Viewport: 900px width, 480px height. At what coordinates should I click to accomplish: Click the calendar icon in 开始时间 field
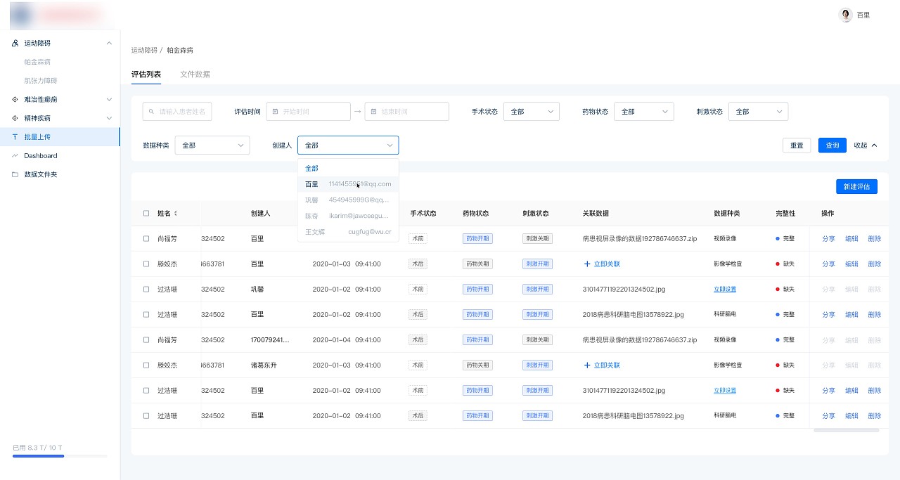276,112
